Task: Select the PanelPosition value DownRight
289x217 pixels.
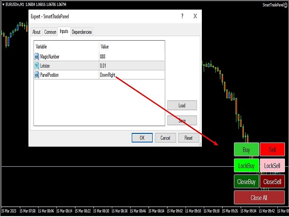Action: 107,75
